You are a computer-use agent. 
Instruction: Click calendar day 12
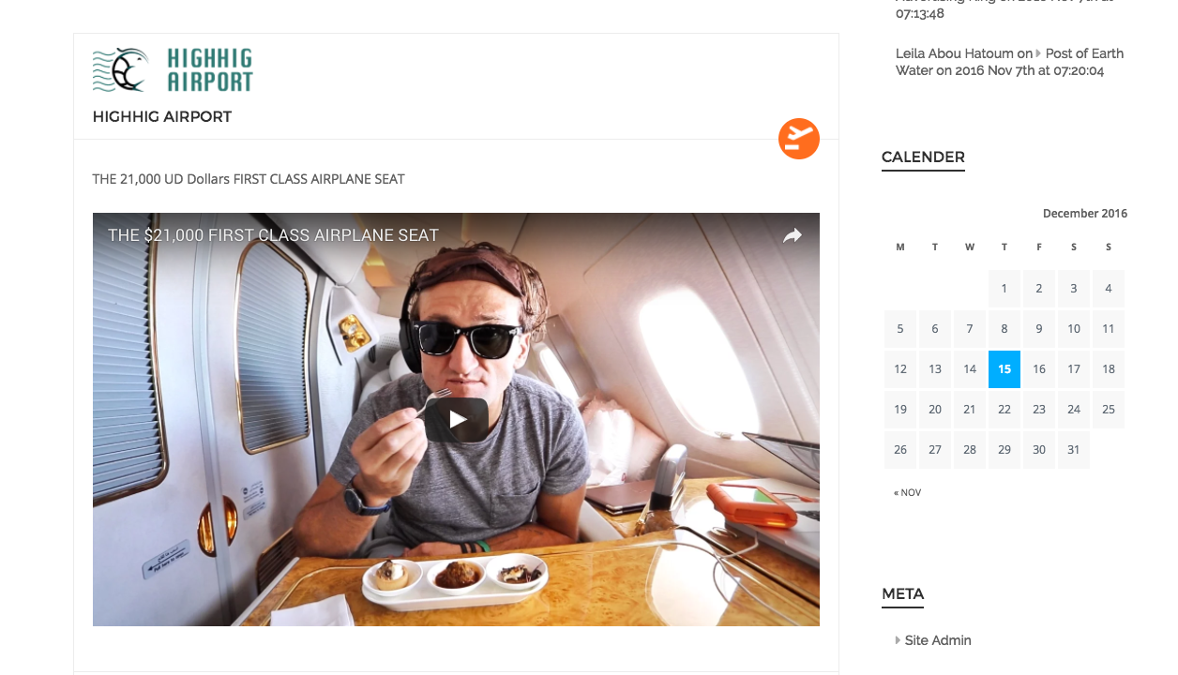[x=900, y=369]
